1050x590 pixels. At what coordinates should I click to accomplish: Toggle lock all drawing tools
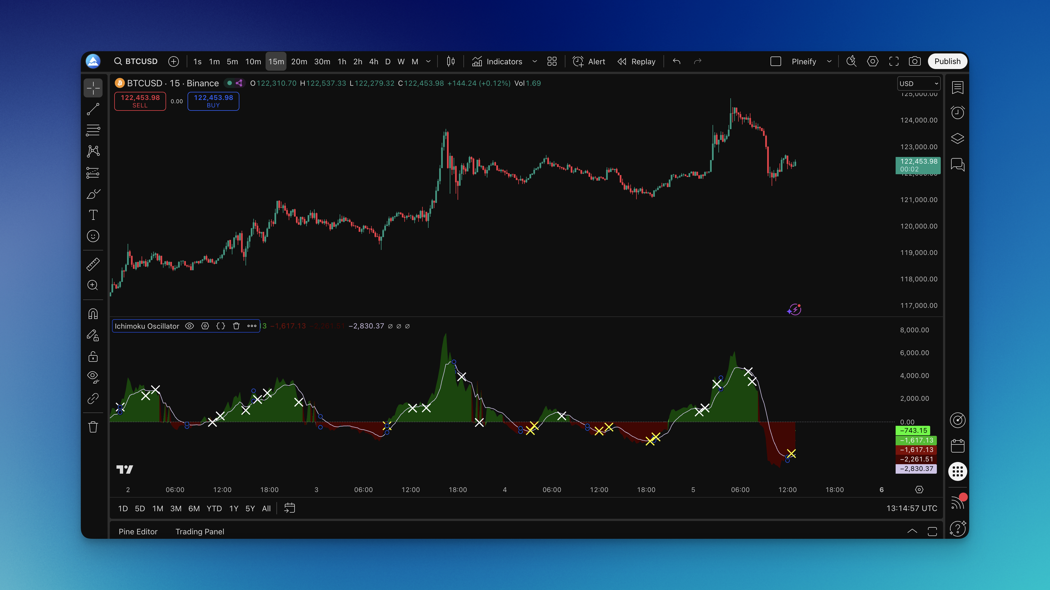[x=93, y=357]
